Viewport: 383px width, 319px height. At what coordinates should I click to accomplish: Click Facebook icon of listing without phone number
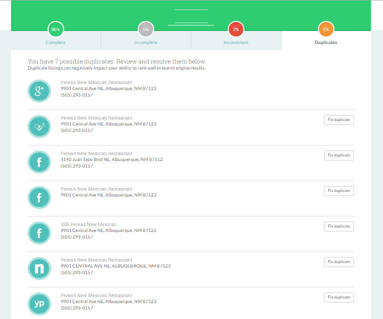point(39,197)
